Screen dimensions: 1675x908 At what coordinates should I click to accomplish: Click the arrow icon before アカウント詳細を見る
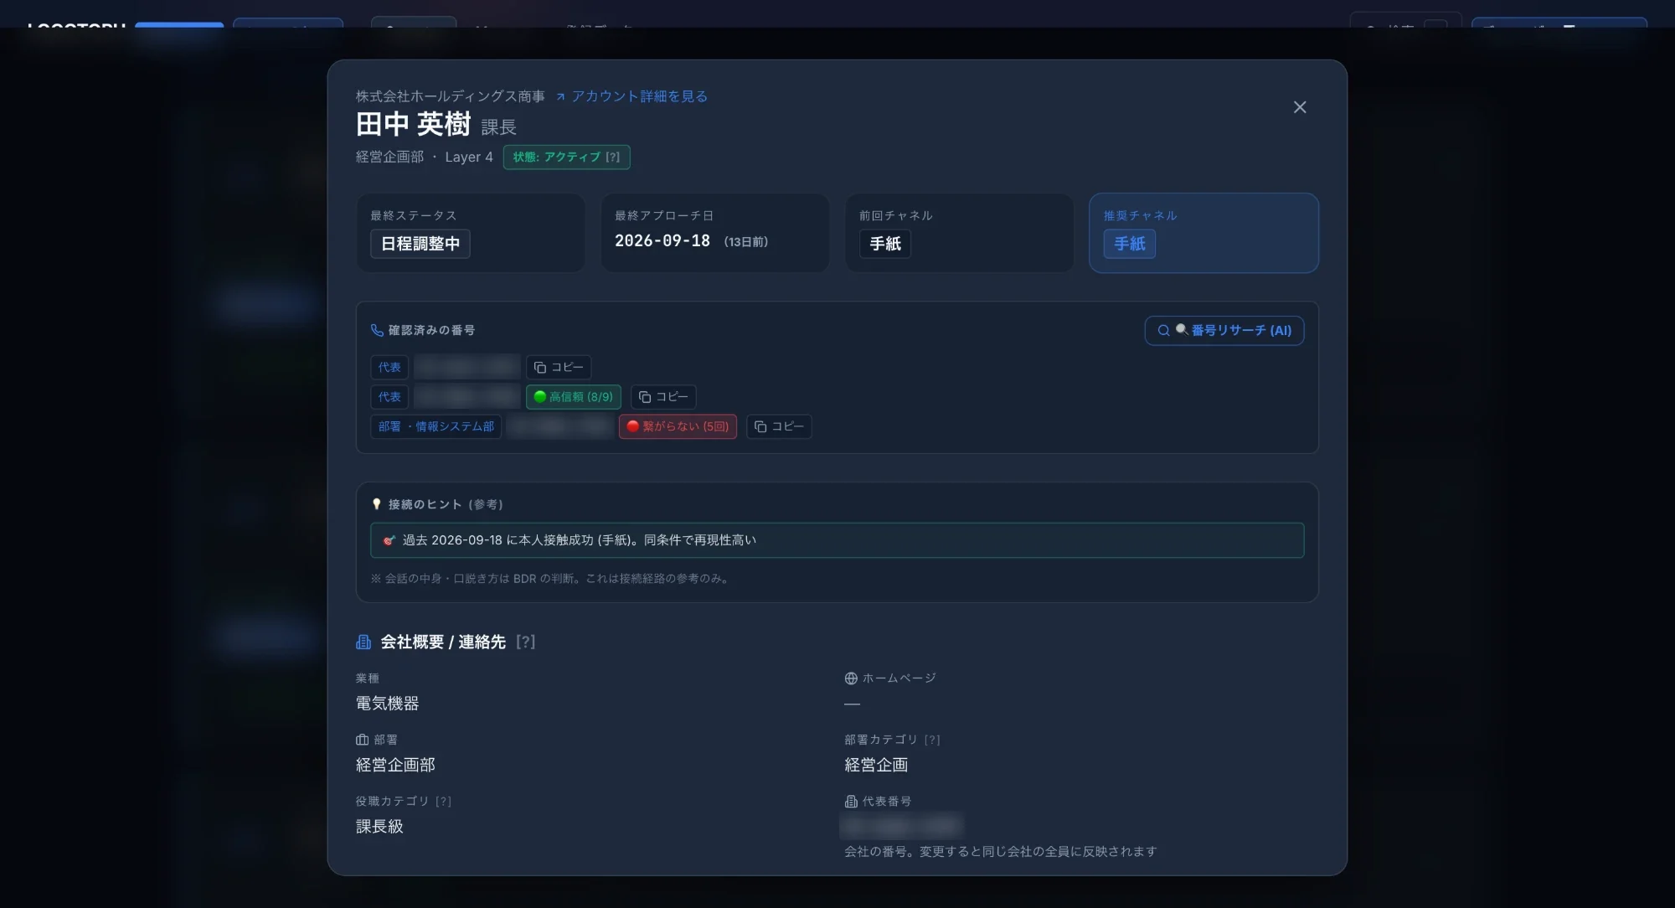(560, 97)
